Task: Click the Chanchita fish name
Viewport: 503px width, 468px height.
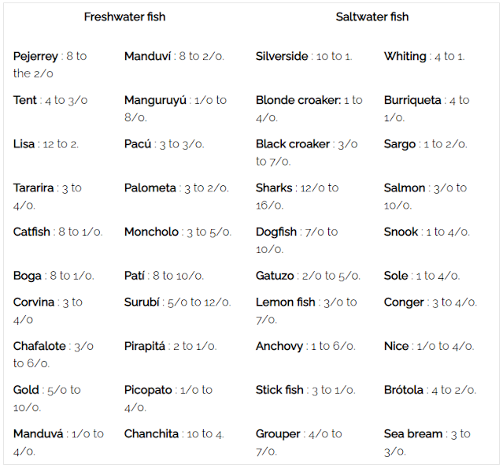Action: (x=151, y=434)
